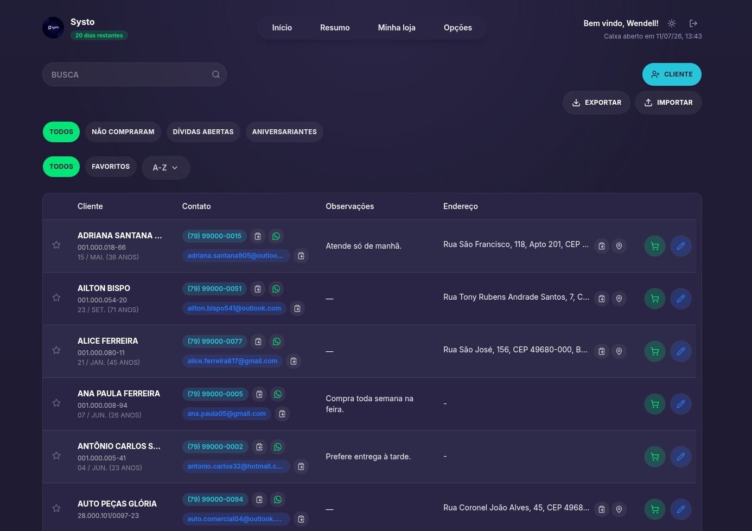Star Alice Ferreira as favorite
This screenshot has width=752, height=531.
tap(56, 350)
